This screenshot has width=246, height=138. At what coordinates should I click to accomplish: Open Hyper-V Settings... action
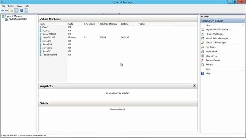tap(214, 34)
